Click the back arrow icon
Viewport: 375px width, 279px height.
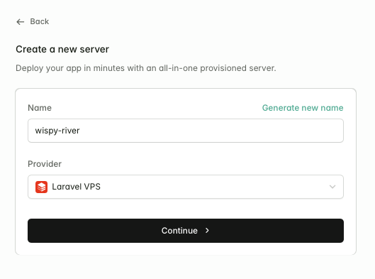tap(21, 22)
